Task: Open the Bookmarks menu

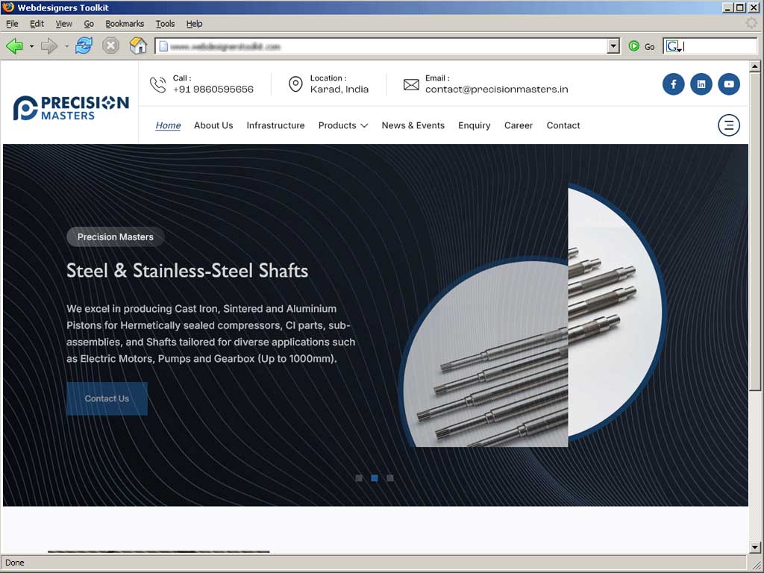Action: (125, 23)
